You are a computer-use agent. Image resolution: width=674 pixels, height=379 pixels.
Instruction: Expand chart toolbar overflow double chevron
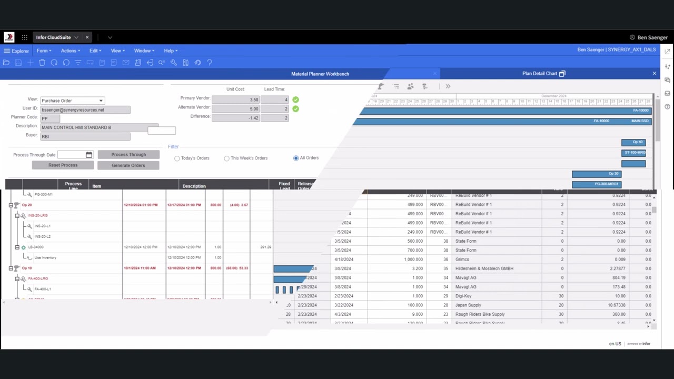tap(448, 86)
